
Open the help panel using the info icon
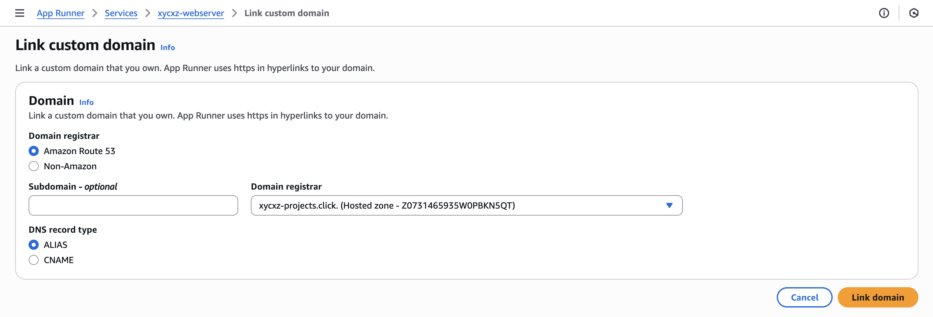coord(884,13)
